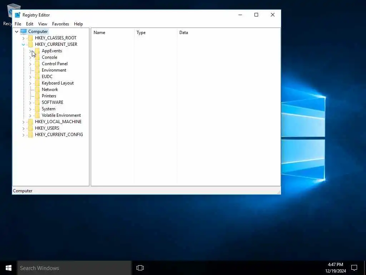Open the File menu
The width and height of the screenshot is (366, 275).
point(18,24)
